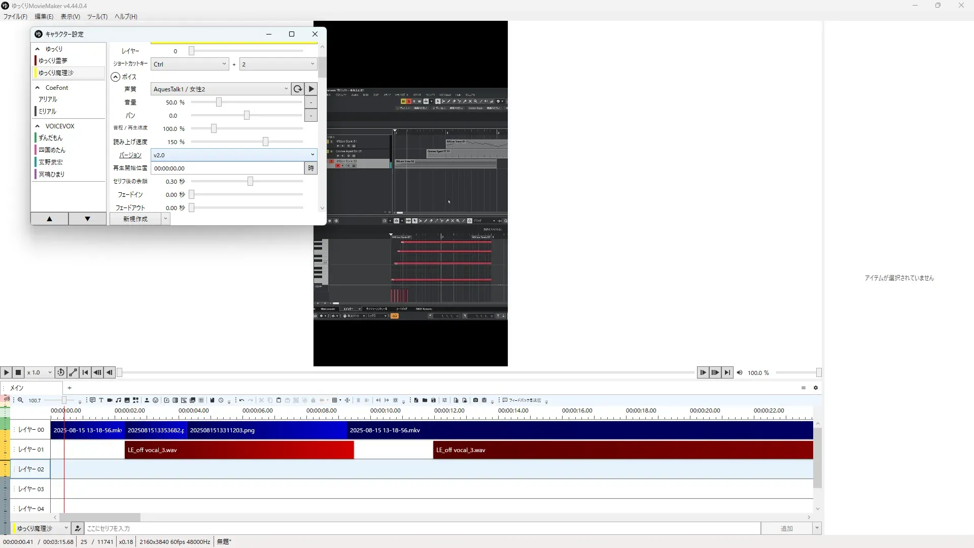
Task: Click the play button on the preview controls
Action: pyautogui.click(x=6, y=372)
